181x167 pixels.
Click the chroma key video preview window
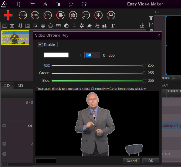[97, 123]
